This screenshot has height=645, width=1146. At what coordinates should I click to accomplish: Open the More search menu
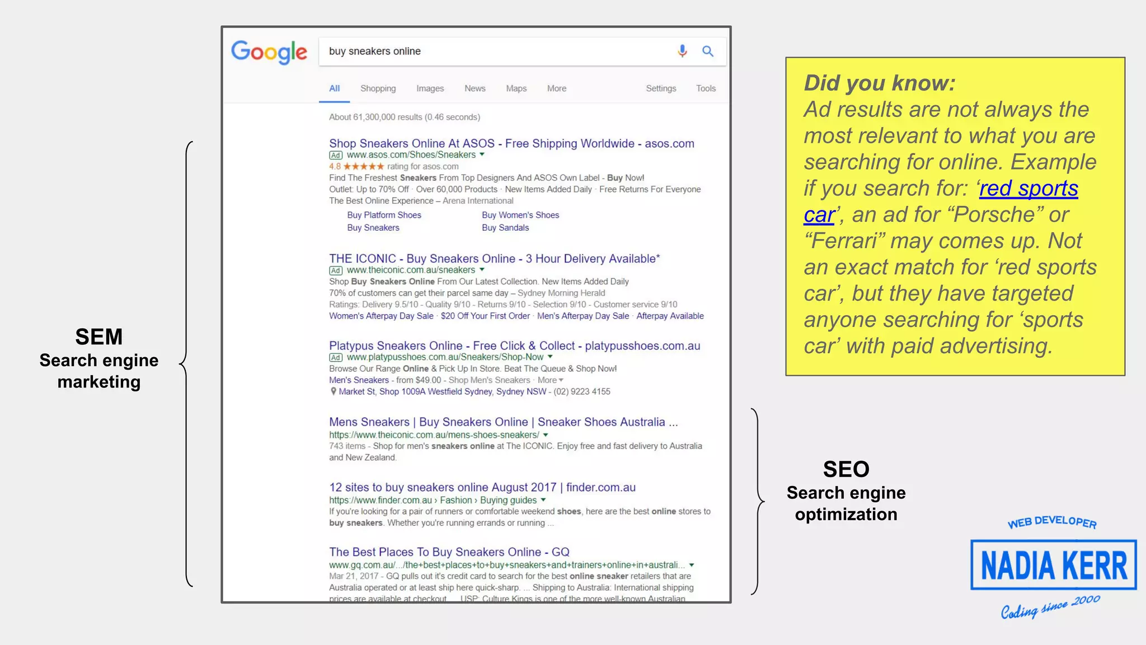pyautogui.click(x=557, y=88)
